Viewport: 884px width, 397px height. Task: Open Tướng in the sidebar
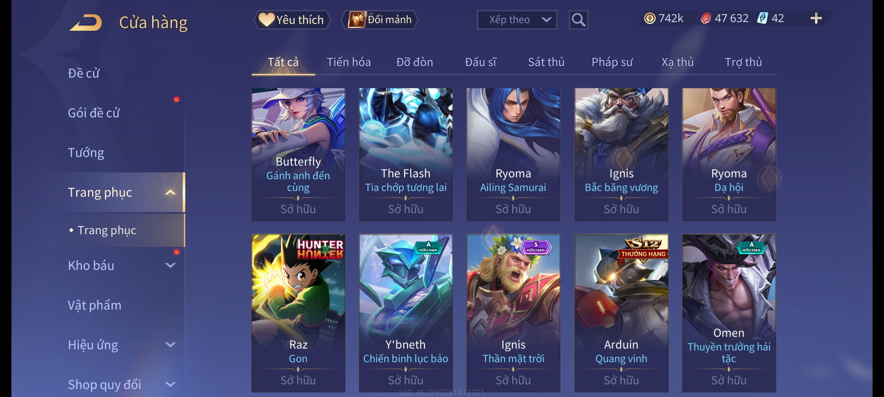coord(86,153)
